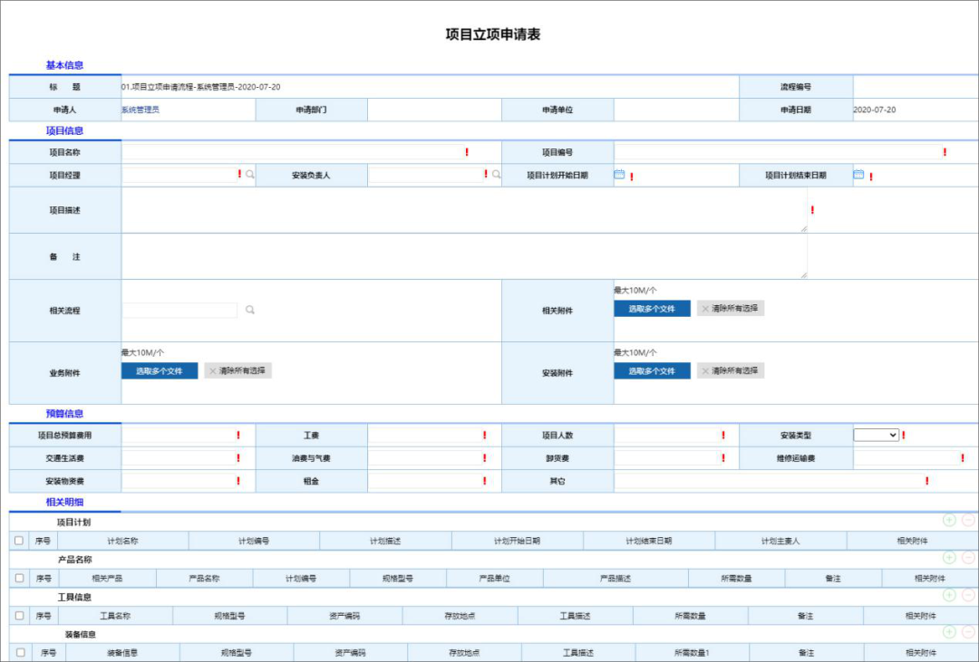
Task: Add a row to 产品名称 table
Action: (949, 557)
